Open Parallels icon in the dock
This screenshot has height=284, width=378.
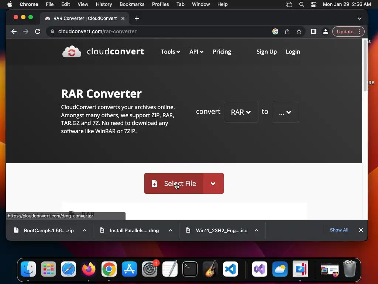tap(300, 269)
